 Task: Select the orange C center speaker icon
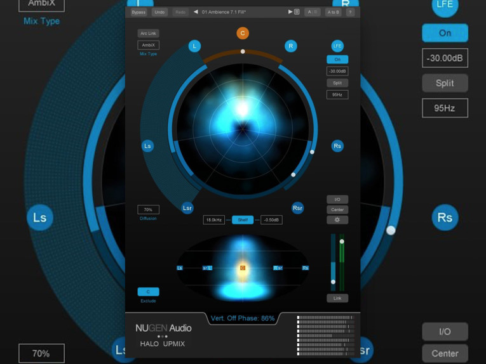click(243, 33)
